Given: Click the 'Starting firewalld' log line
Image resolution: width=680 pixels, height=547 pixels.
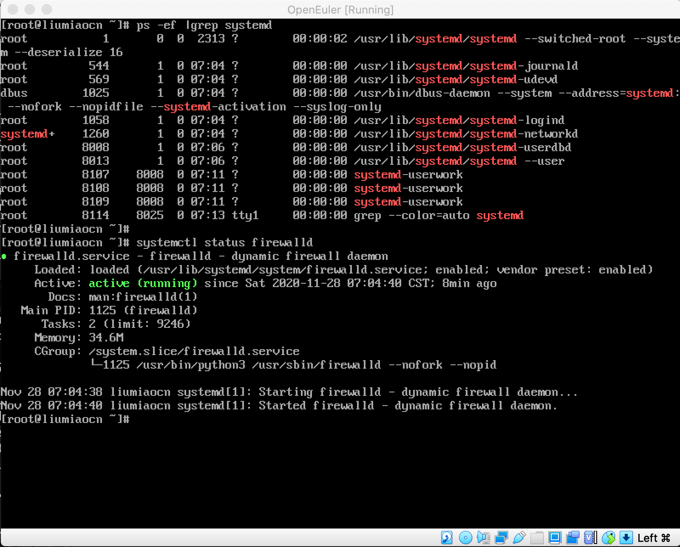Looking at the screenshot, I should point(289,392).
